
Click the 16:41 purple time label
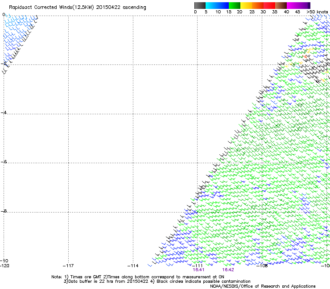pyautogui.click(x=198, y=270)
